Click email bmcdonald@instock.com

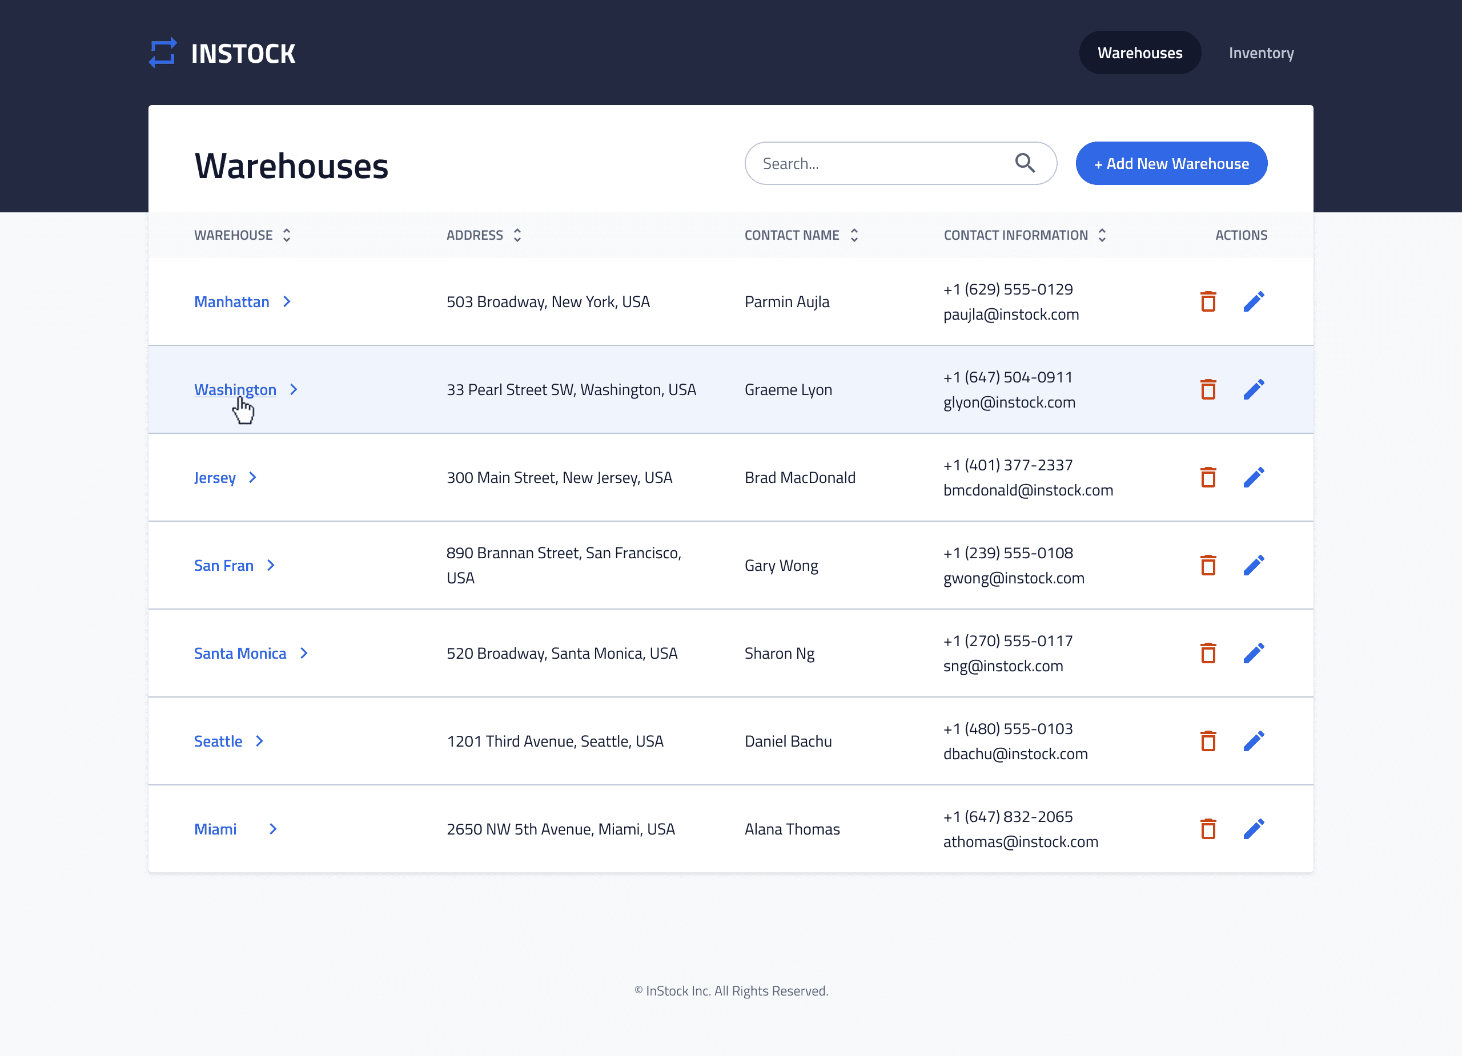point(1027,490)
